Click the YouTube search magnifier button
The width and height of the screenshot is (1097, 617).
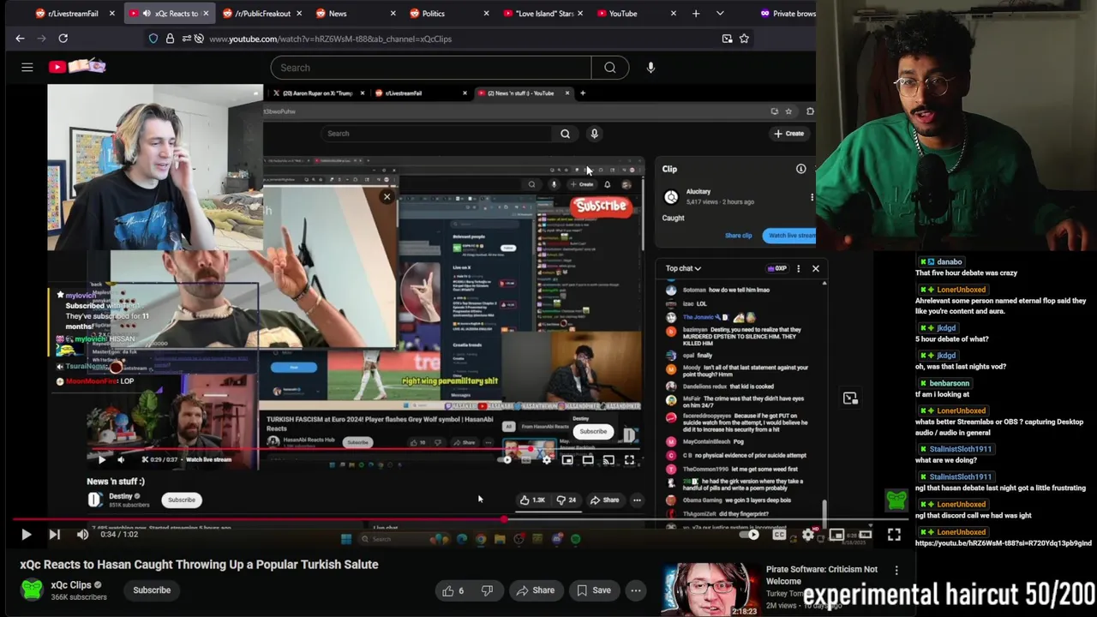coord(609,68)
